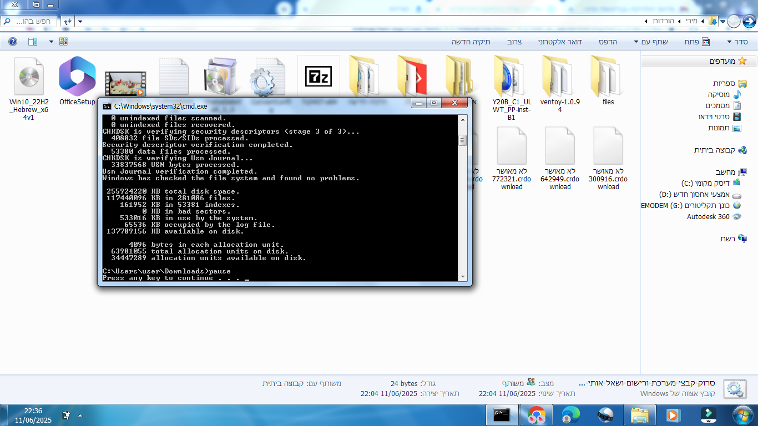Show hidden system tray icons arrow
The height and width of the screenshot is (426, 758).
pyautogui.click(x=80, y=415)
